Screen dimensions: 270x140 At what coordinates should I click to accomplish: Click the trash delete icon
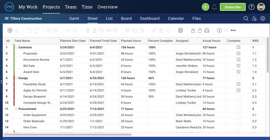(x=88, y=30)
